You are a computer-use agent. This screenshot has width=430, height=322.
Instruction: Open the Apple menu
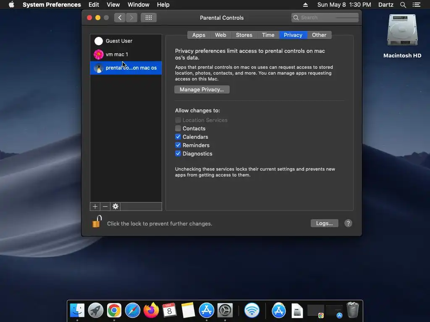pos(11,5)
